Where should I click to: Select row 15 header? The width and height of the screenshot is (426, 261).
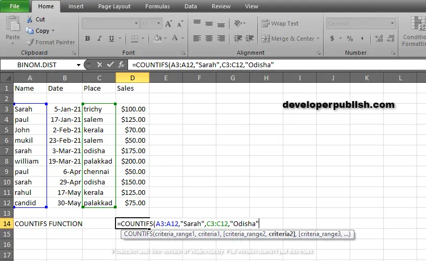coord(7,234)
